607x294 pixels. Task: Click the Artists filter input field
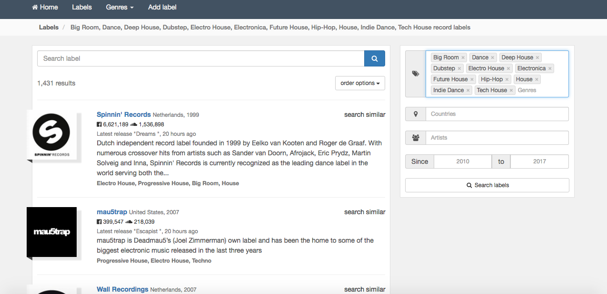point(497,138)
